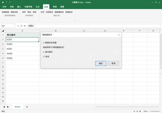Click 快速填充 in the ribbon
Image resolution: width=162 pixels, height=113 pixels.
pyautogui.click(x=49, y=12)
